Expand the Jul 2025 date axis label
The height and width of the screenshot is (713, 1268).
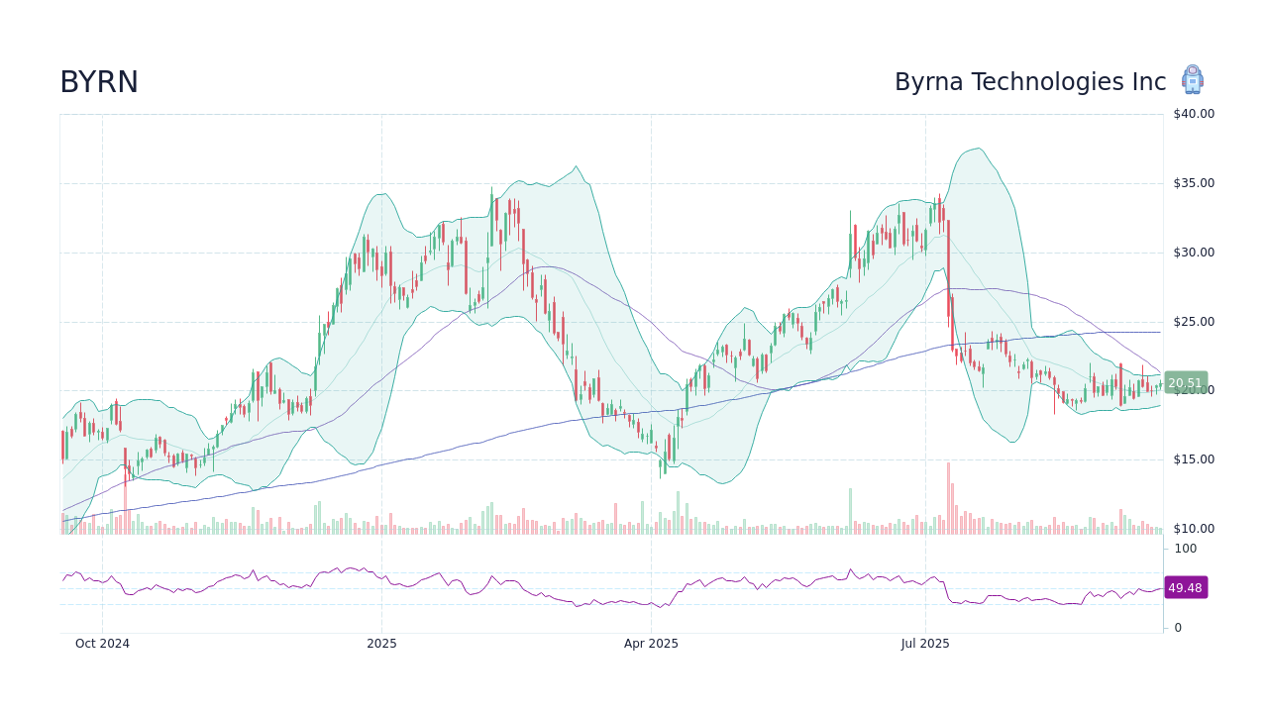tap(925, 643)
